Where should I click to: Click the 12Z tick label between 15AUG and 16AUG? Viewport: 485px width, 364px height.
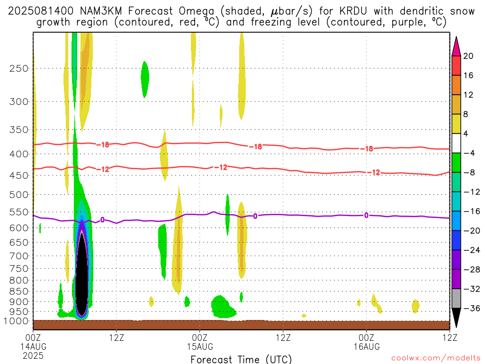[283, 337]
